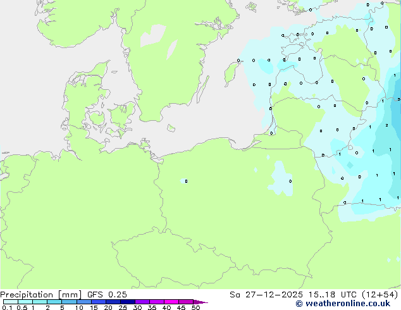Pick the 5–10 mm legend color swatch
The width and height of the screenshot is (401, 310).
coord(69,302)
